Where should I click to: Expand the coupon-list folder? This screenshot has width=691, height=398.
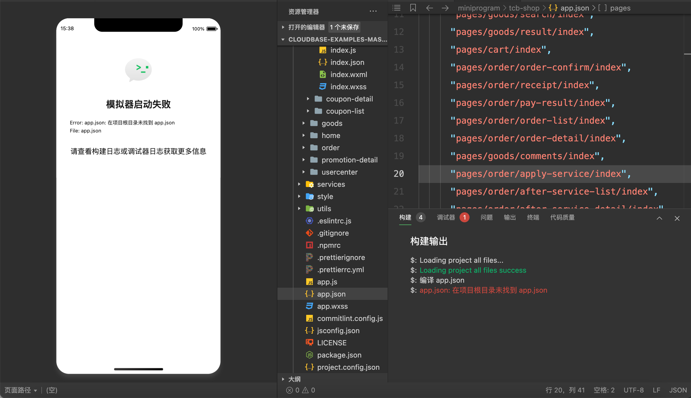pos(308,111)
